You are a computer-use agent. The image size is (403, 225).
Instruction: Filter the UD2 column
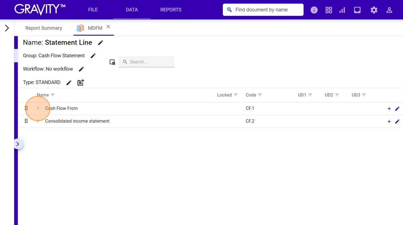click(337, 95)
